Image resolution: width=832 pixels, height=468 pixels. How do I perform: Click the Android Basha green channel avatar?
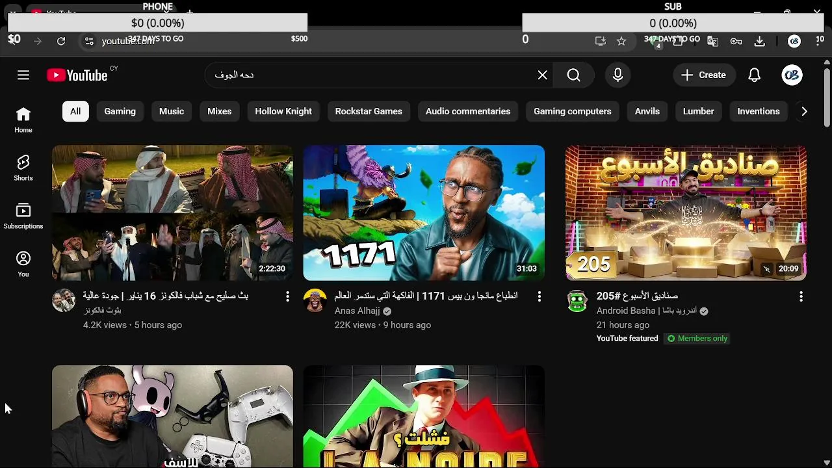[577, 300]
